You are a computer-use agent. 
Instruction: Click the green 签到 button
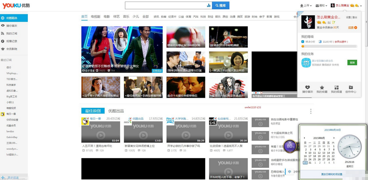pyautogui.click(x=352, y=63)
